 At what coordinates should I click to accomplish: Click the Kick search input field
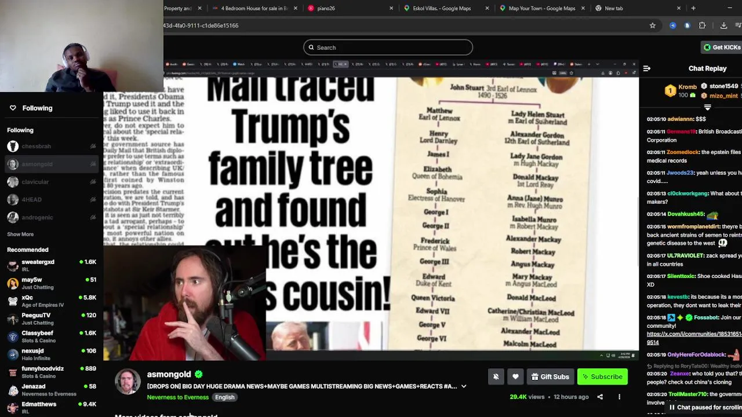[x=388, y=47]
